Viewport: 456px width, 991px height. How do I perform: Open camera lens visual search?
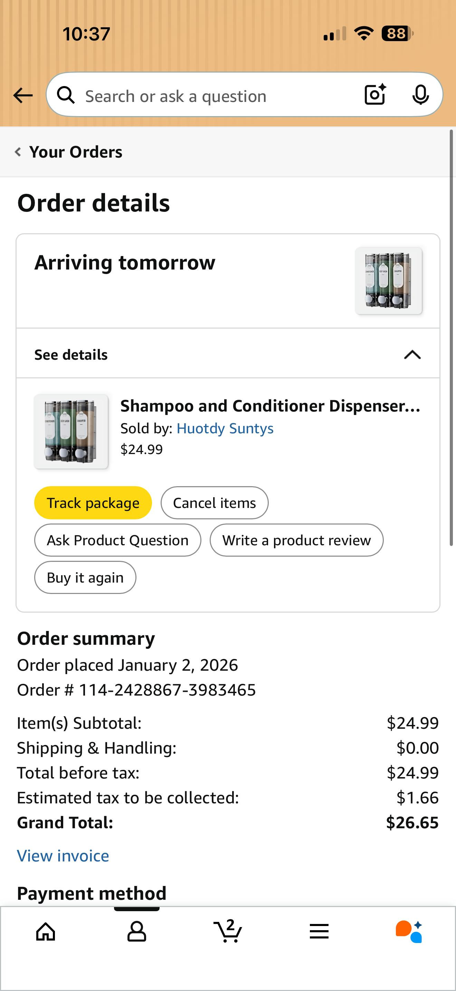pos(375,95)
